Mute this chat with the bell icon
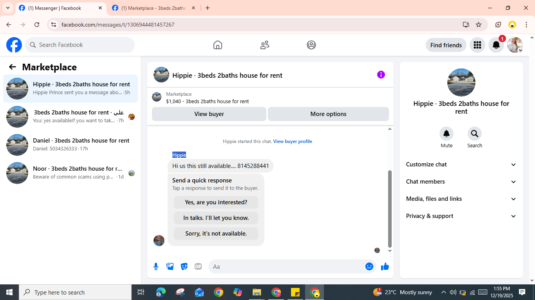535x300 pixels. coord(446,134)
